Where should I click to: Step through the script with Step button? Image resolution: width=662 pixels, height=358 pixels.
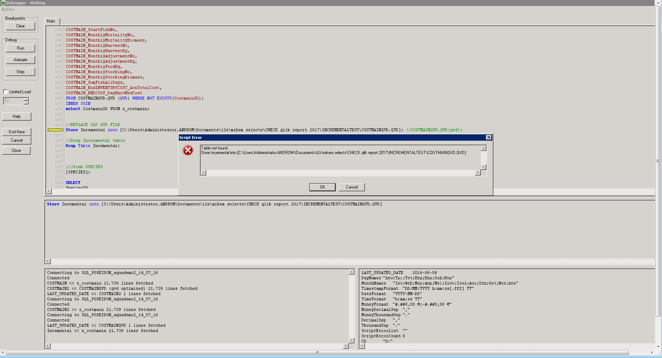click(20, 72)
